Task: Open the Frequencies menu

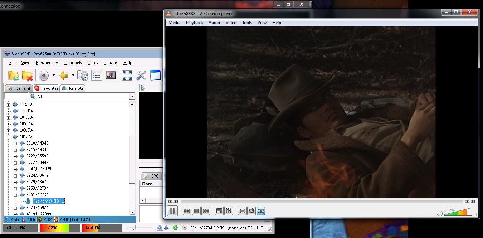Action: pyautogui.click(x=47, y=62)
